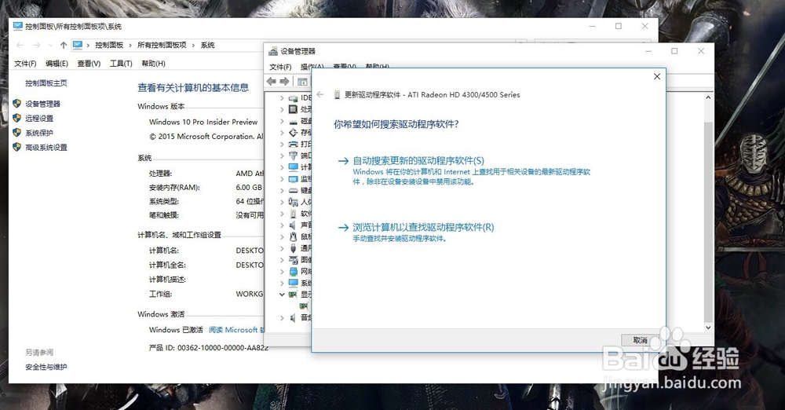
Task: Select the imaging devices icon in tree
Action: 294,260
